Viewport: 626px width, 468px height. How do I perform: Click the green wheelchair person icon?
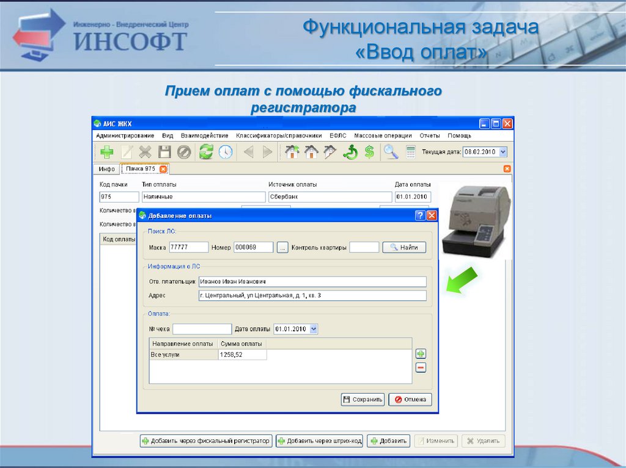pos(350,153)
